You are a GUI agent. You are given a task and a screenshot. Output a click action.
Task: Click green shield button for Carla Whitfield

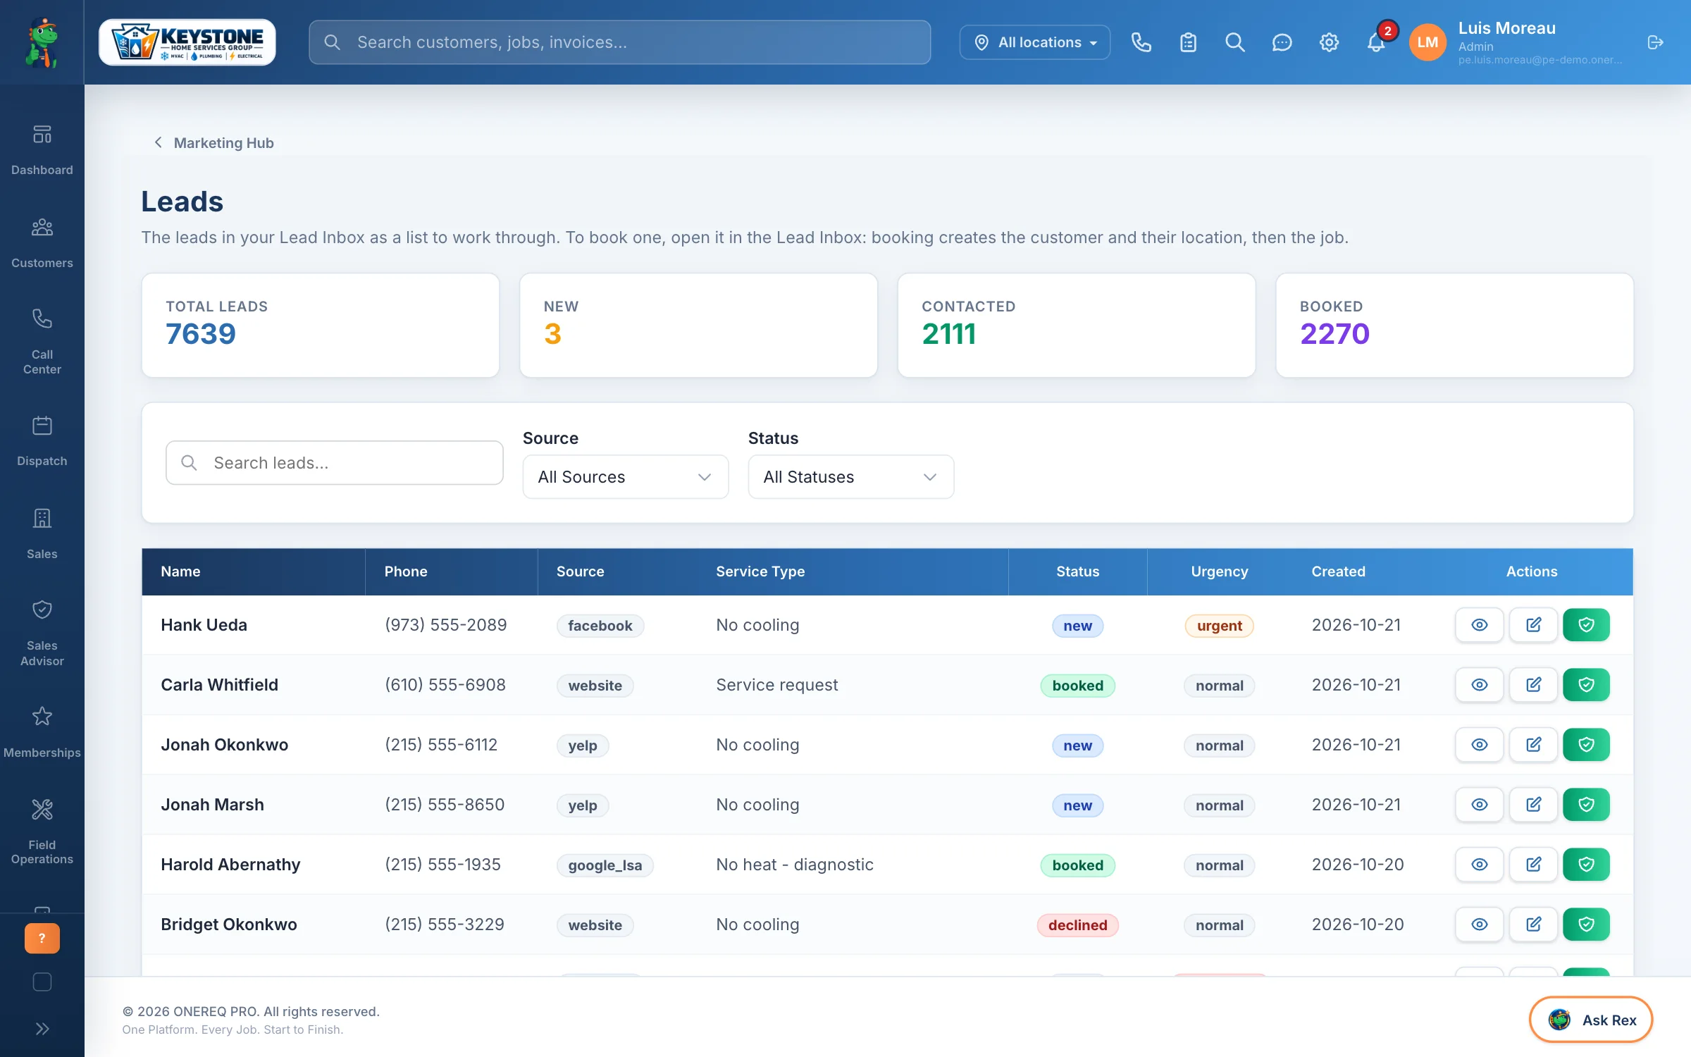(x=1586, y=685)
